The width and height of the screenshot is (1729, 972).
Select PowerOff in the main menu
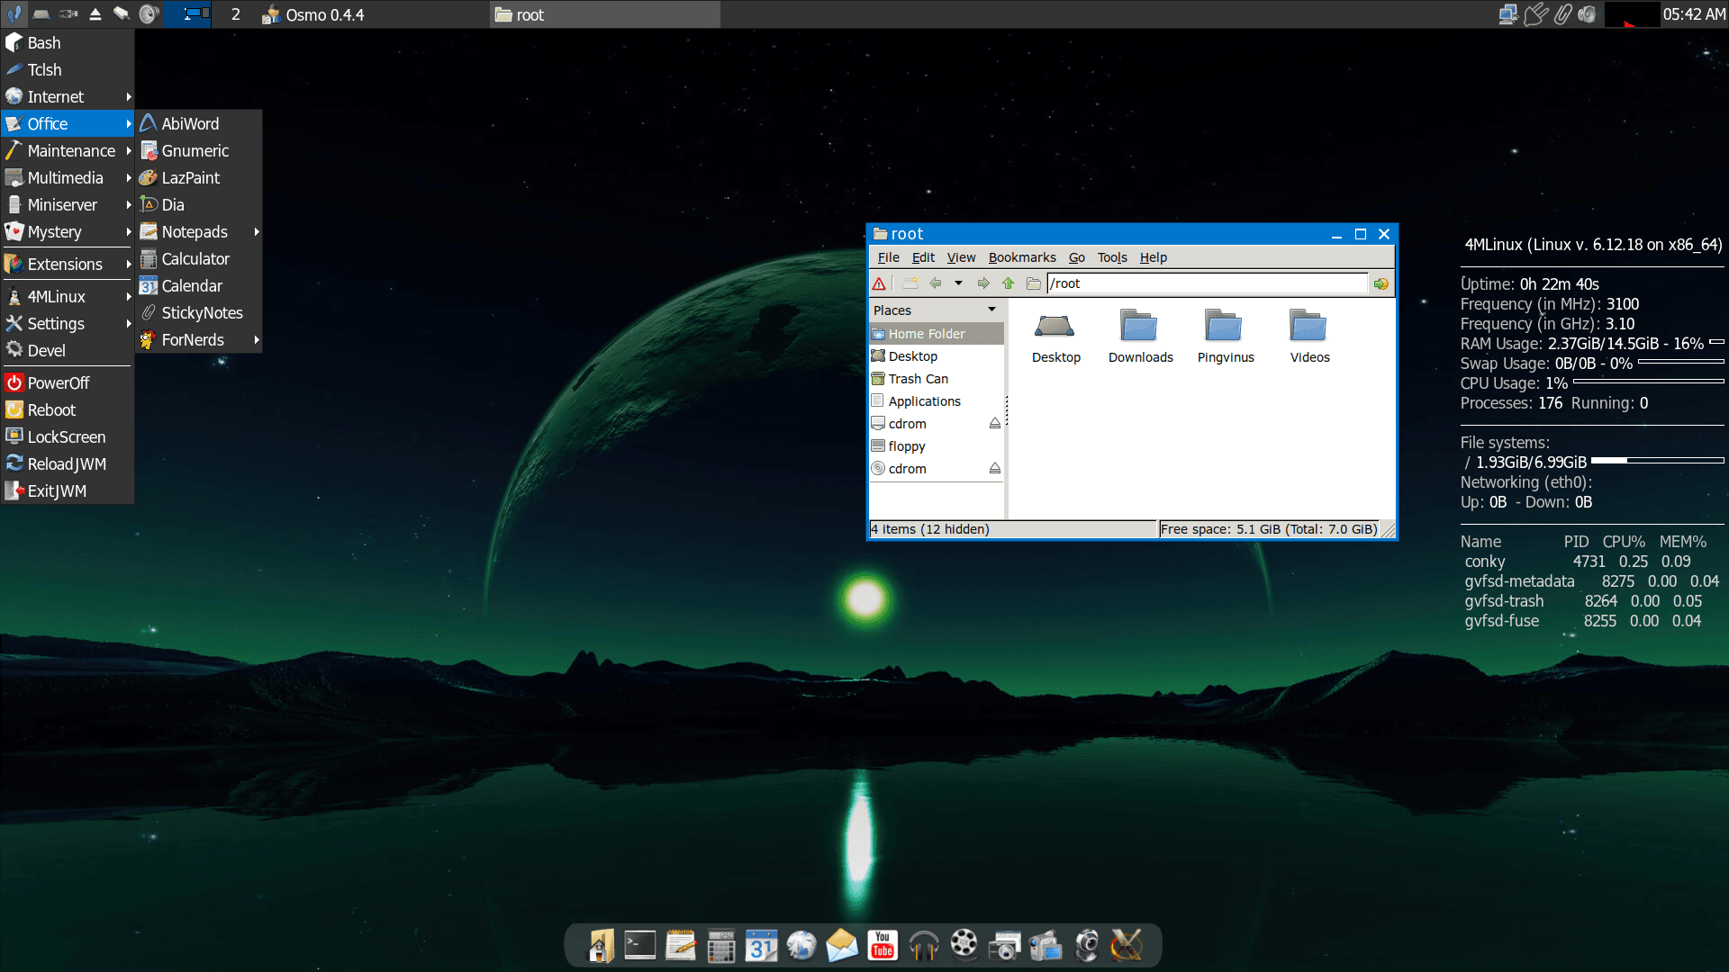click(68, 382)
